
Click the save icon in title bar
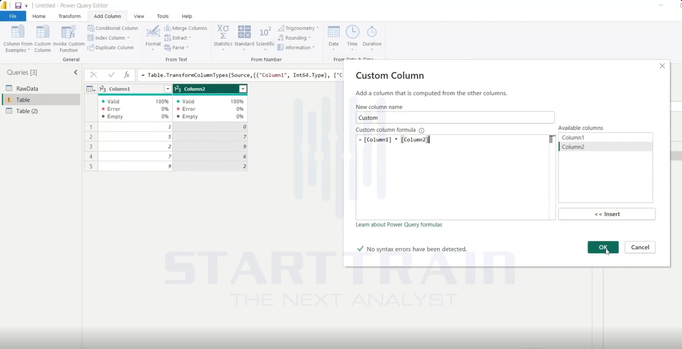[x=18, y=5]
